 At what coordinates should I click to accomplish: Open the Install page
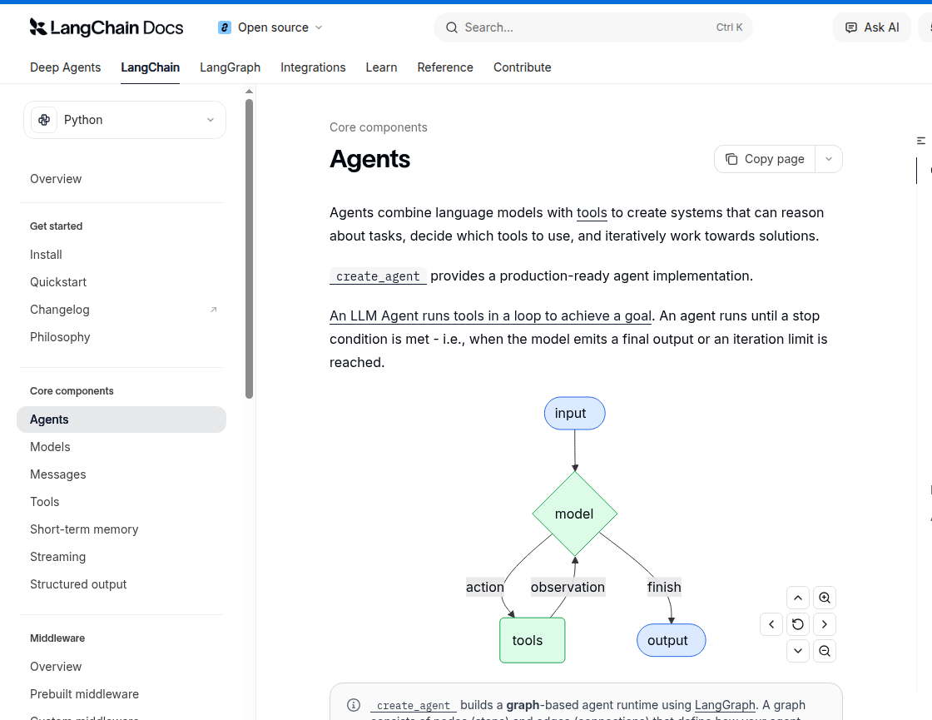click(46, 255)
